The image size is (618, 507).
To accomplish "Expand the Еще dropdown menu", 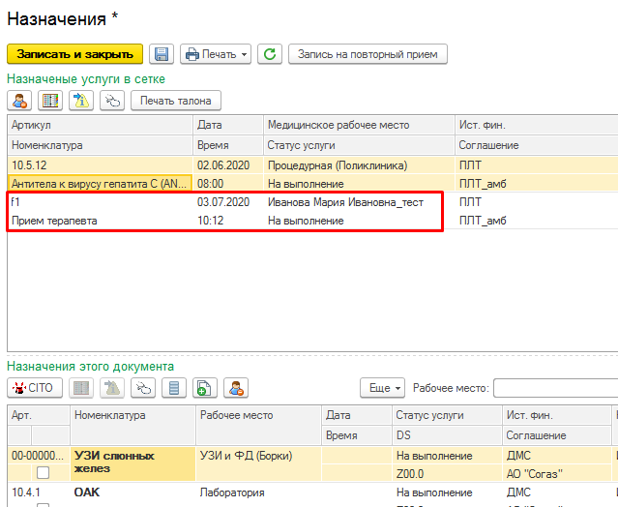I will tap(384, 388).
